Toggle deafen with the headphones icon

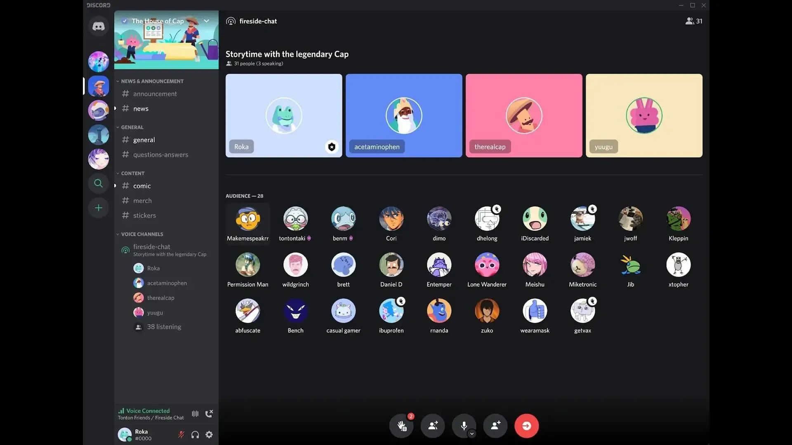click(195, 435)
